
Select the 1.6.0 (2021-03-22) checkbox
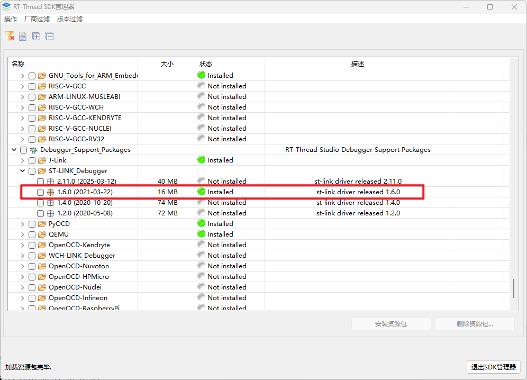[x=40, y=192]
